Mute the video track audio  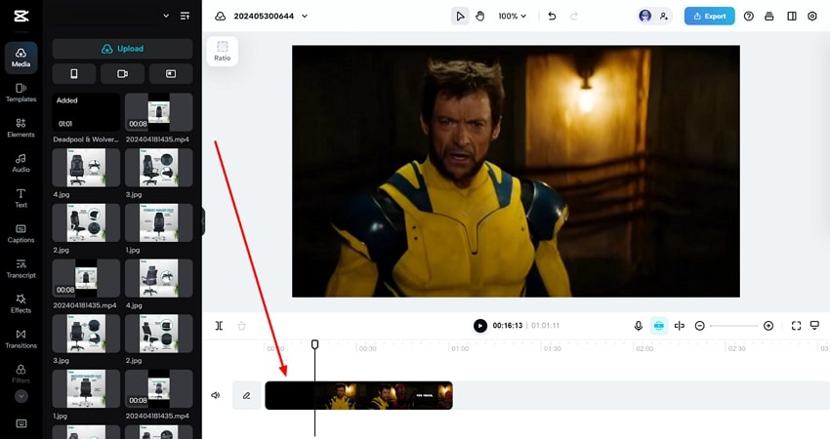(x=216, y=395)
